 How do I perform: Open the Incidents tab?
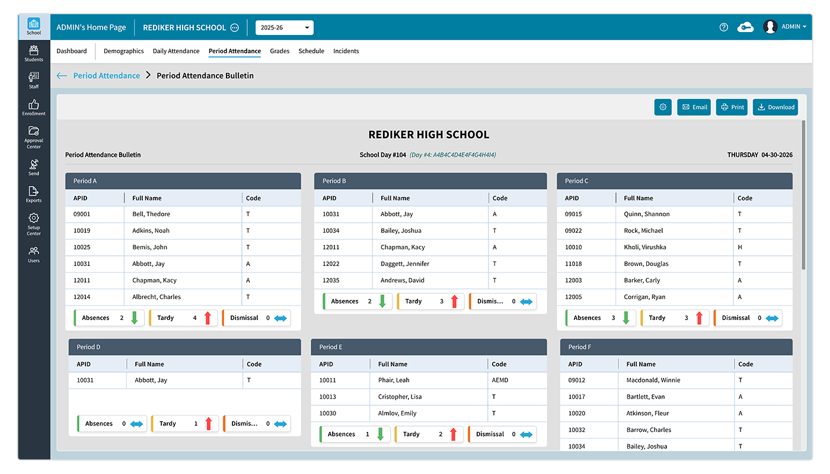[x=346, y=51]
